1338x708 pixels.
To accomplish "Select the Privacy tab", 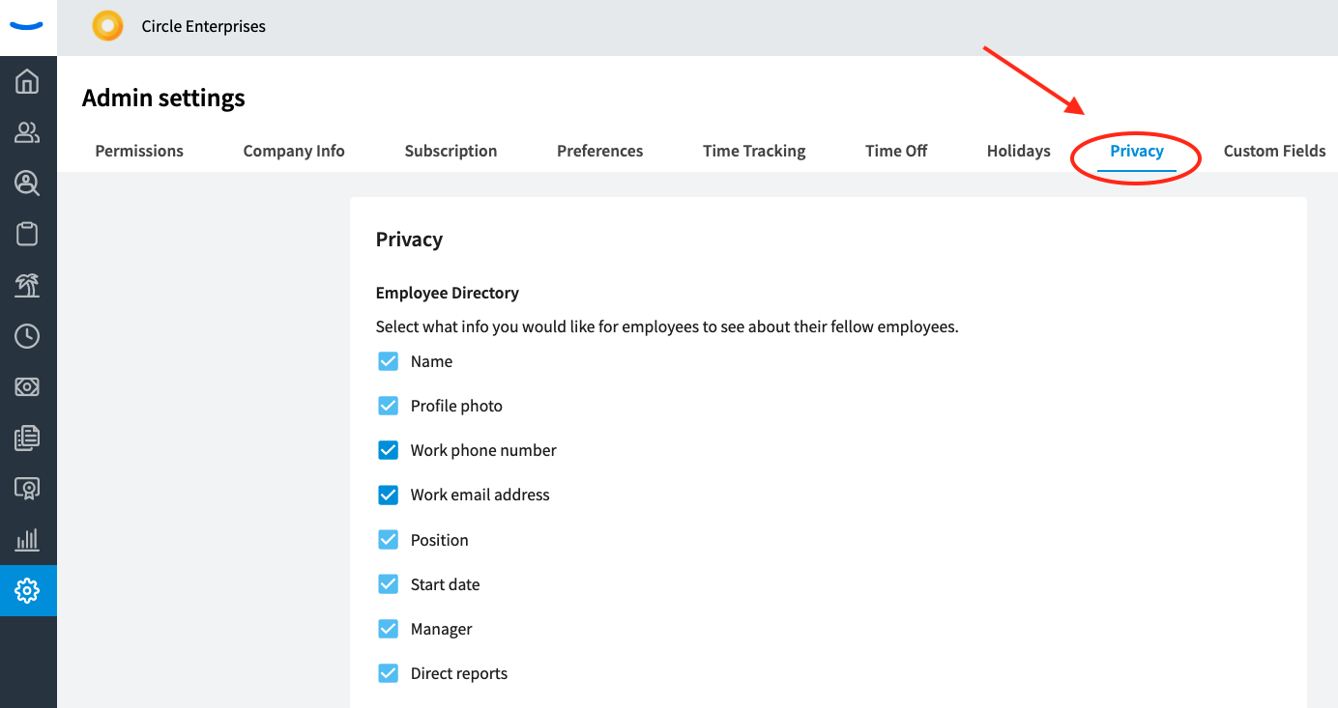I will click(1137, 151).
